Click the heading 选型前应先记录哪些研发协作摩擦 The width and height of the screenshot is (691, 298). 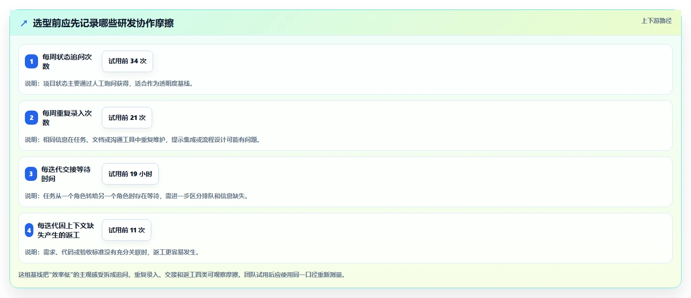(x=103, y=23)
